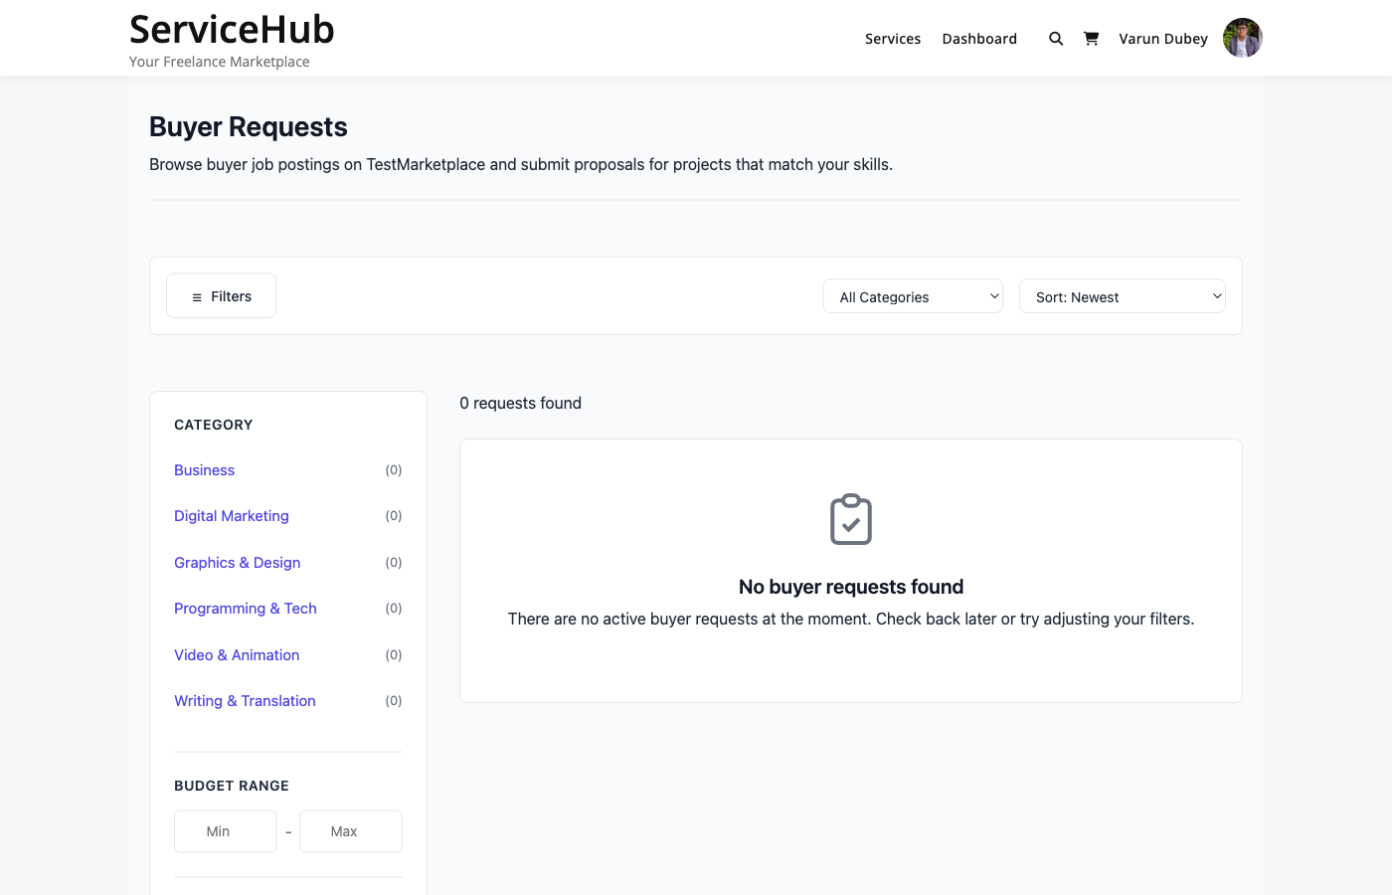Click the user profile avatar photo
This screenshot has width=1392, height=895.
pos(1242,39)
